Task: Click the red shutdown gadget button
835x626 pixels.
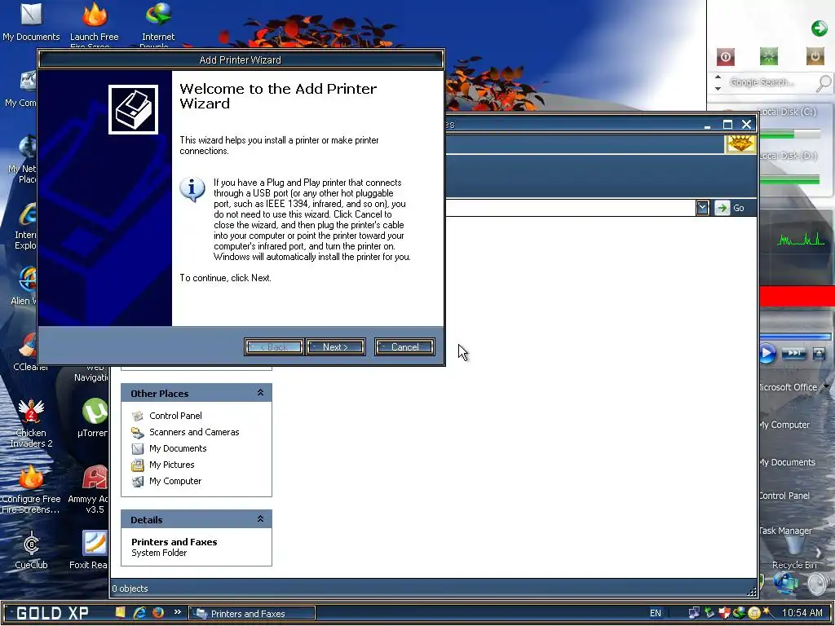Action: pyautogui.click(x=725, y=56)
